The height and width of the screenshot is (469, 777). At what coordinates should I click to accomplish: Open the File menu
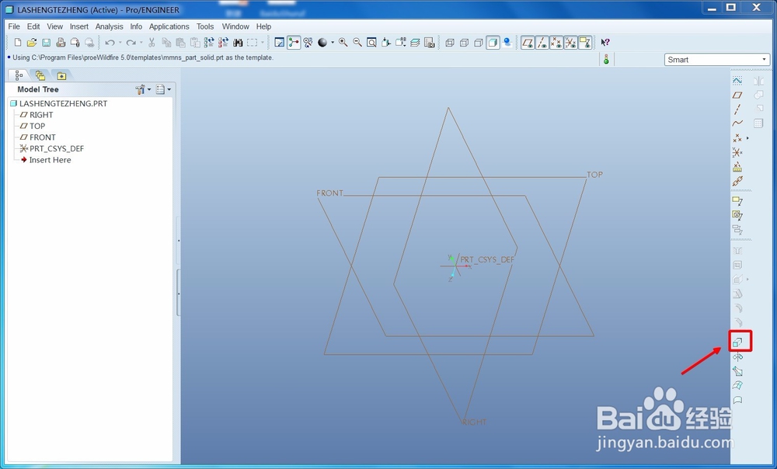(14, 26)
